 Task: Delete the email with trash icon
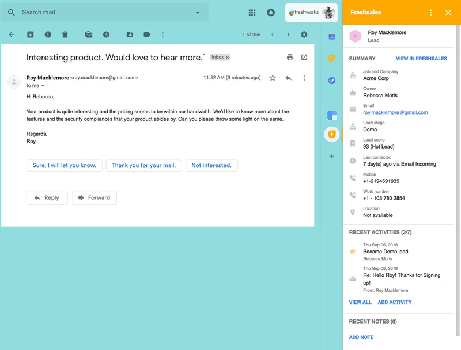click(65, 35)
